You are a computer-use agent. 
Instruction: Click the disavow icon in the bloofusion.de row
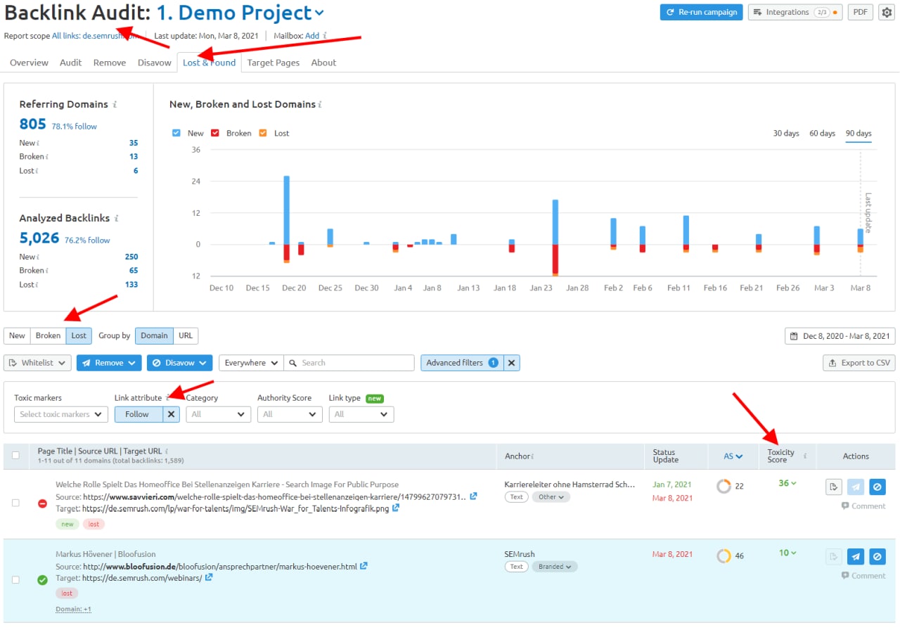point(877,557)
